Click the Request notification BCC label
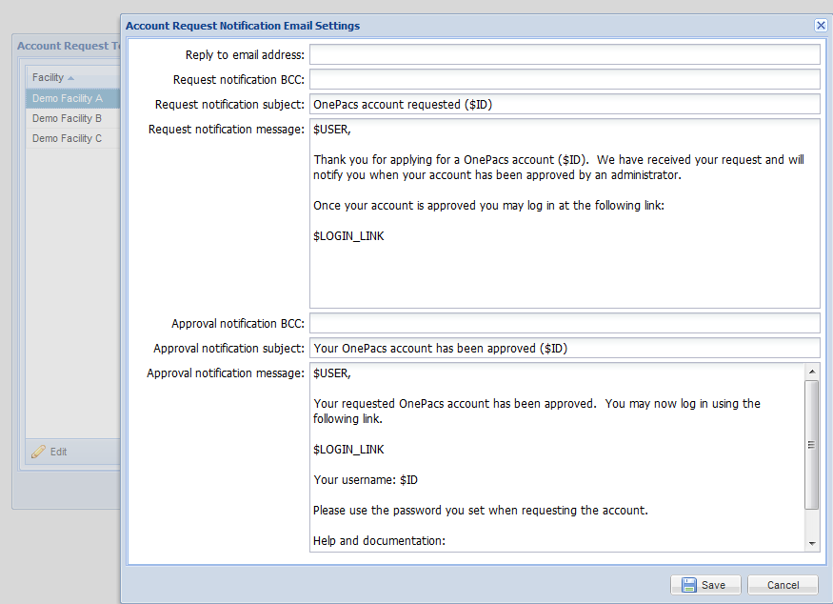The width and height of the screenshot is (833, 604). coord(239,80)
